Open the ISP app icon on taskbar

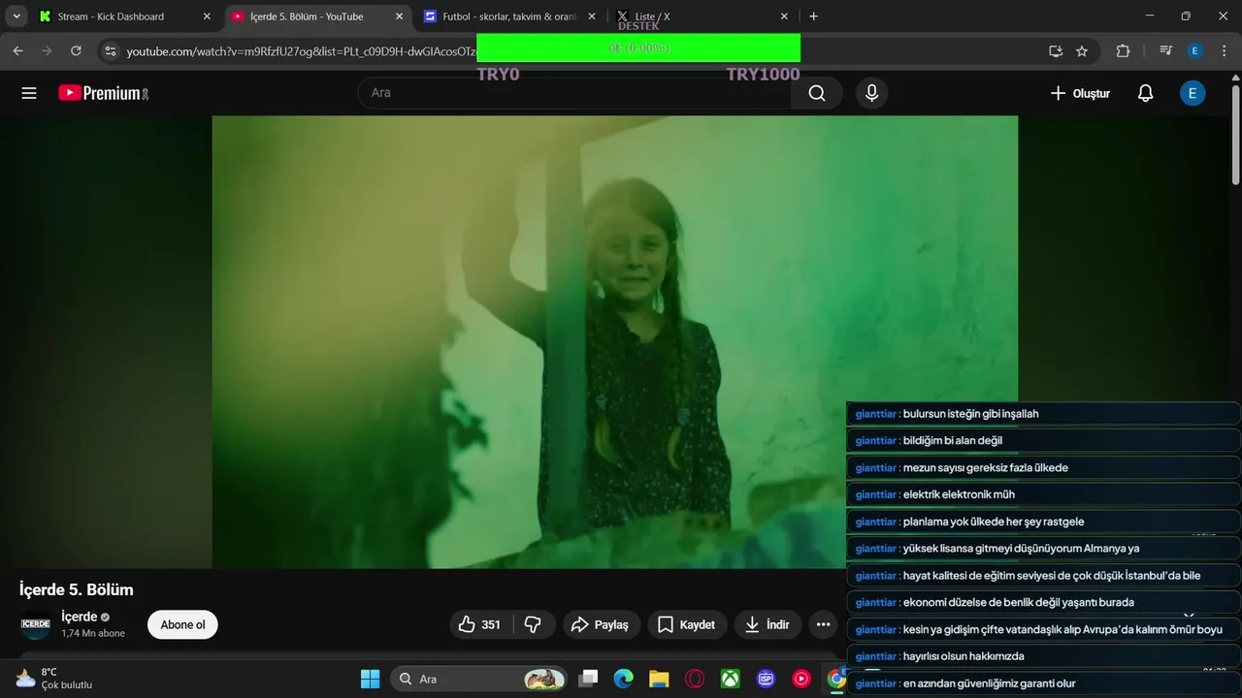pos(767,679)
